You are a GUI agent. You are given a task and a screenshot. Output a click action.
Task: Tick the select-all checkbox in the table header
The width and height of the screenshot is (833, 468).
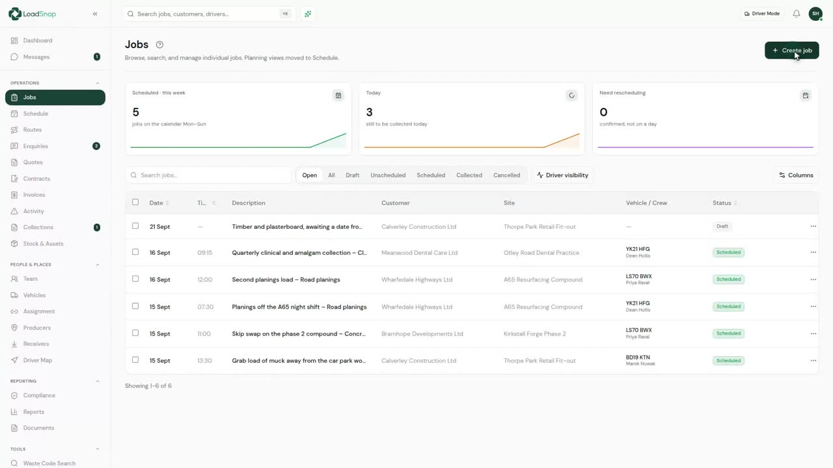[x=135, y=202]
